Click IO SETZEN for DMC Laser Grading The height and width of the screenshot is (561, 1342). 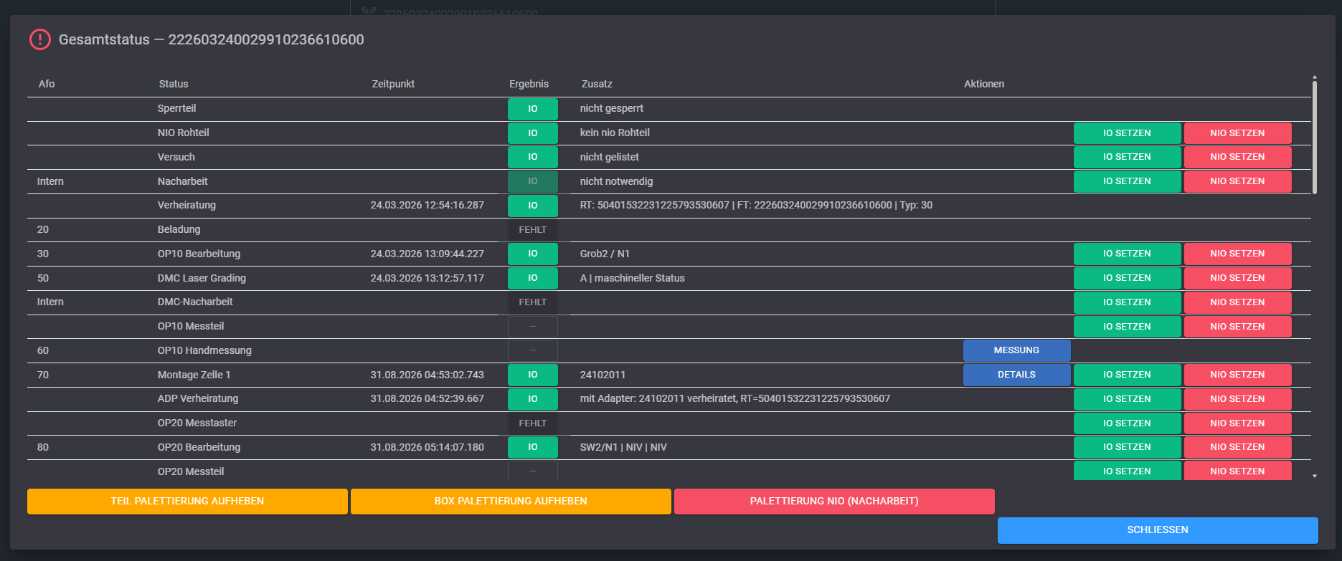(x=1127, y=278)
